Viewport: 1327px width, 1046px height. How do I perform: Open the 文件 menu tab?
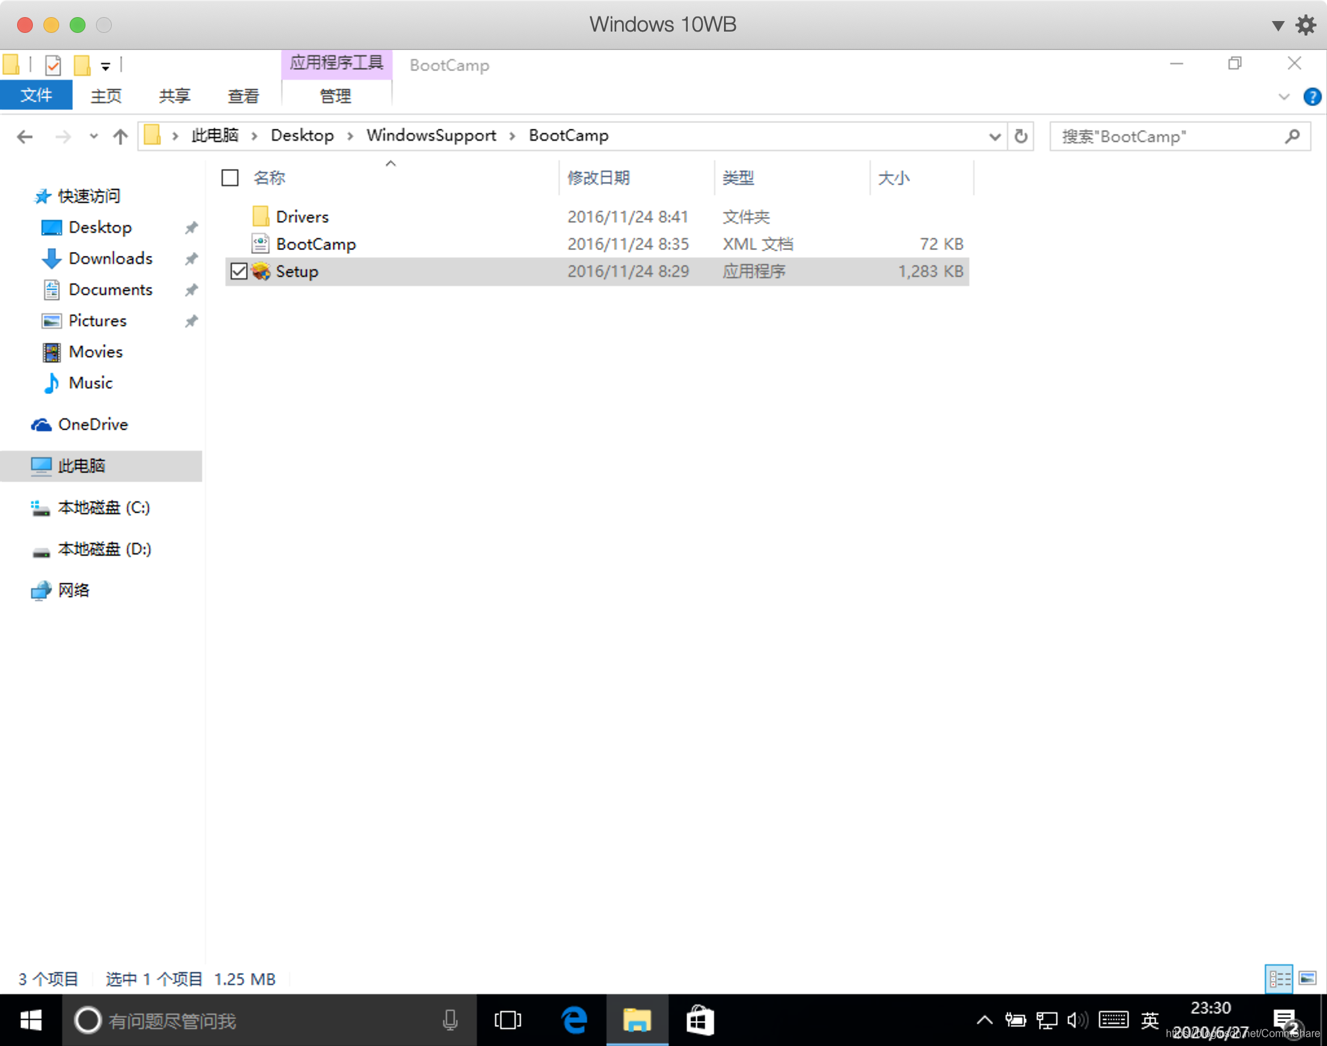coord(36,96)
